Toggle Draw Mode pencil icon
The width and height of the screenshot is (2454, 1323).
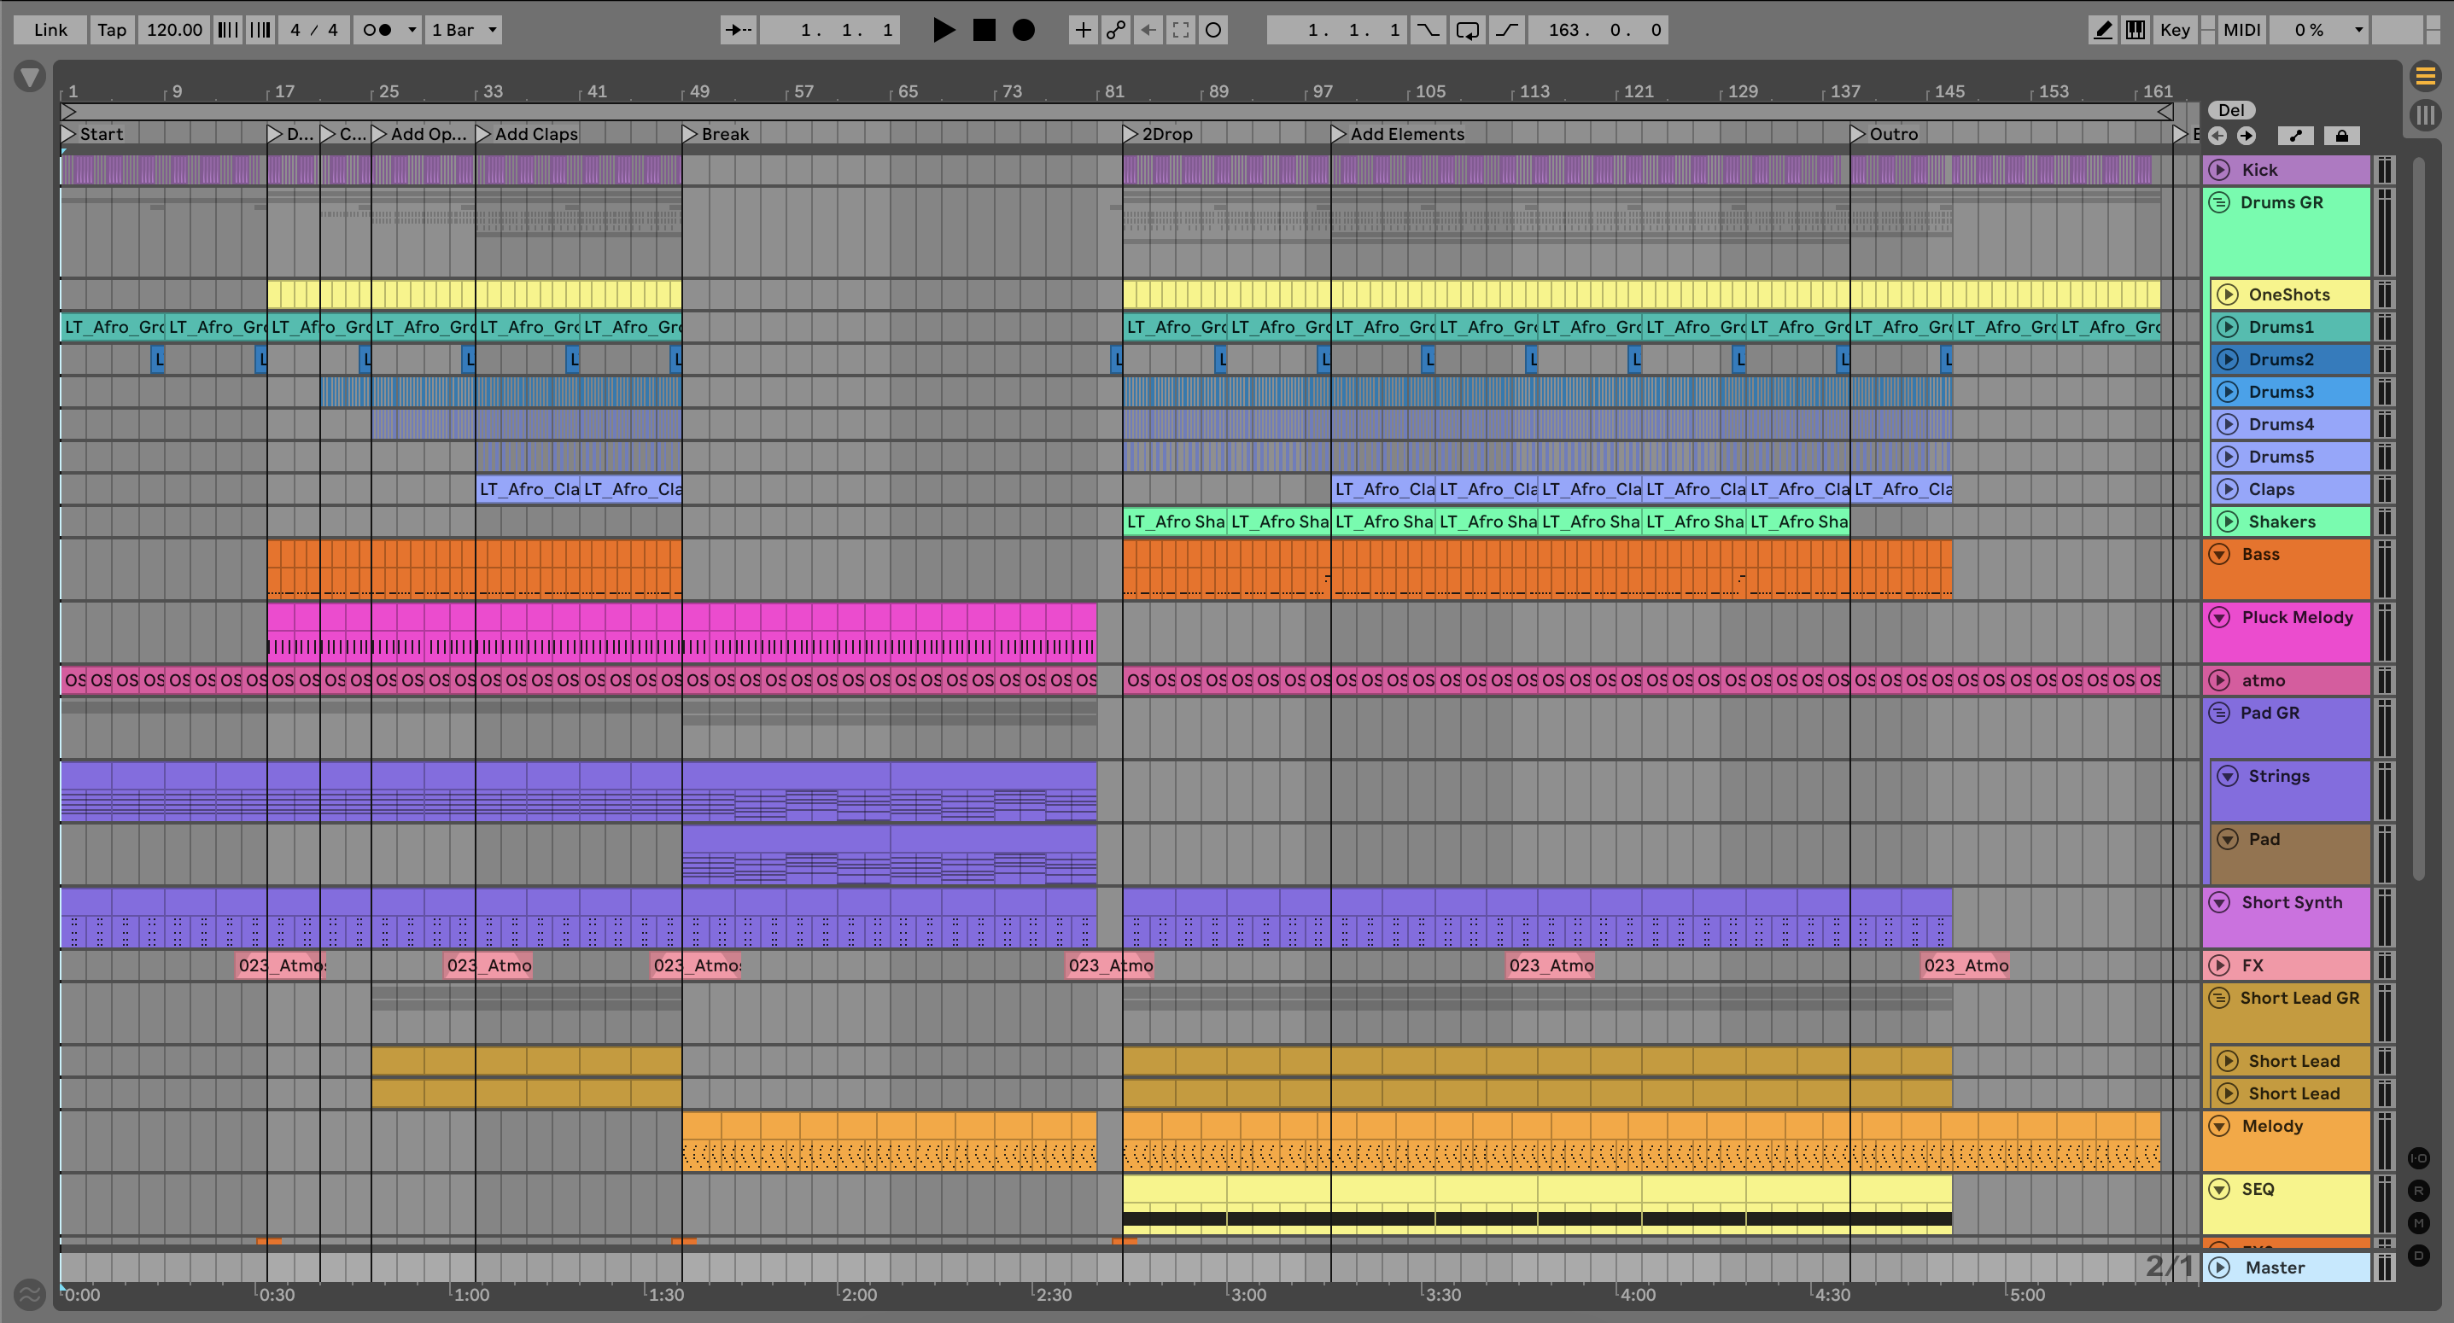click(x=2102, y=30)
